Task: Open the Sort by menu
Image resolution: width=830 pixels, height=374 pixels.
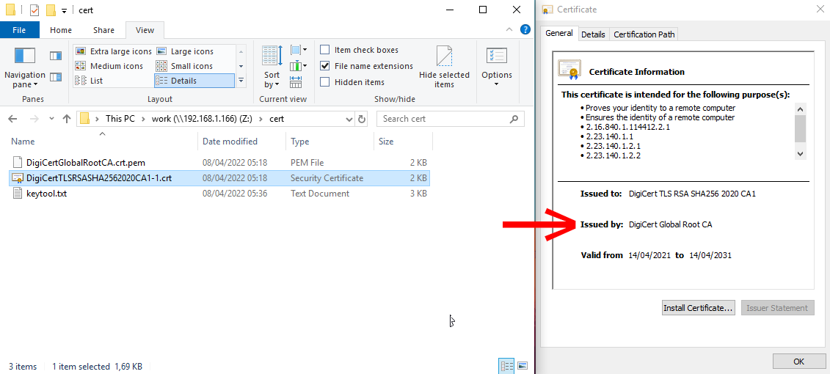Action: [x=272, y=67]
